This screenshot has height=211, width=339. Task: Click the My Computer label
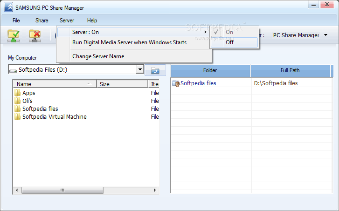(x=22, y=58)
